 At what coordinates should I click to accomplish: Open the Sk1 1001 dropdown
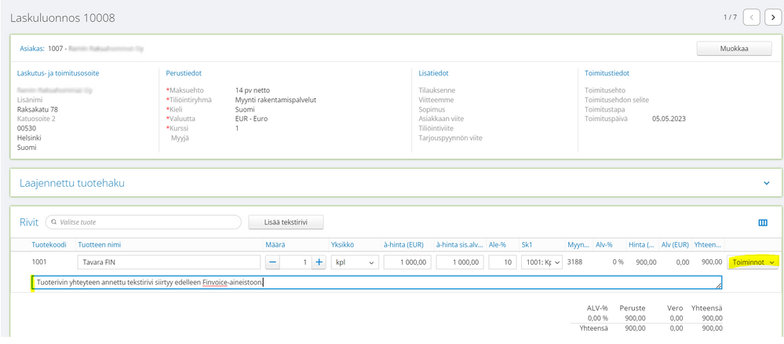pos(542,262)
